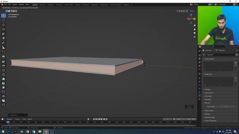Click the viewport pan hand icon
The width and height of the screenshot is (239, 134).
point(195,29)
